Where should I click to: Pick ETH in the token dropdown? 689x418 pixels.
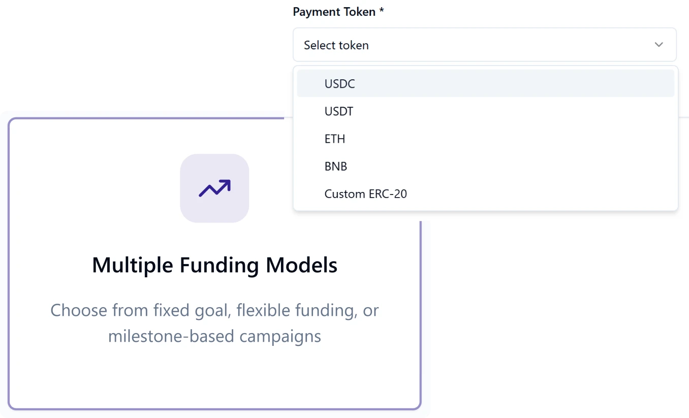[x=334, y=139]
